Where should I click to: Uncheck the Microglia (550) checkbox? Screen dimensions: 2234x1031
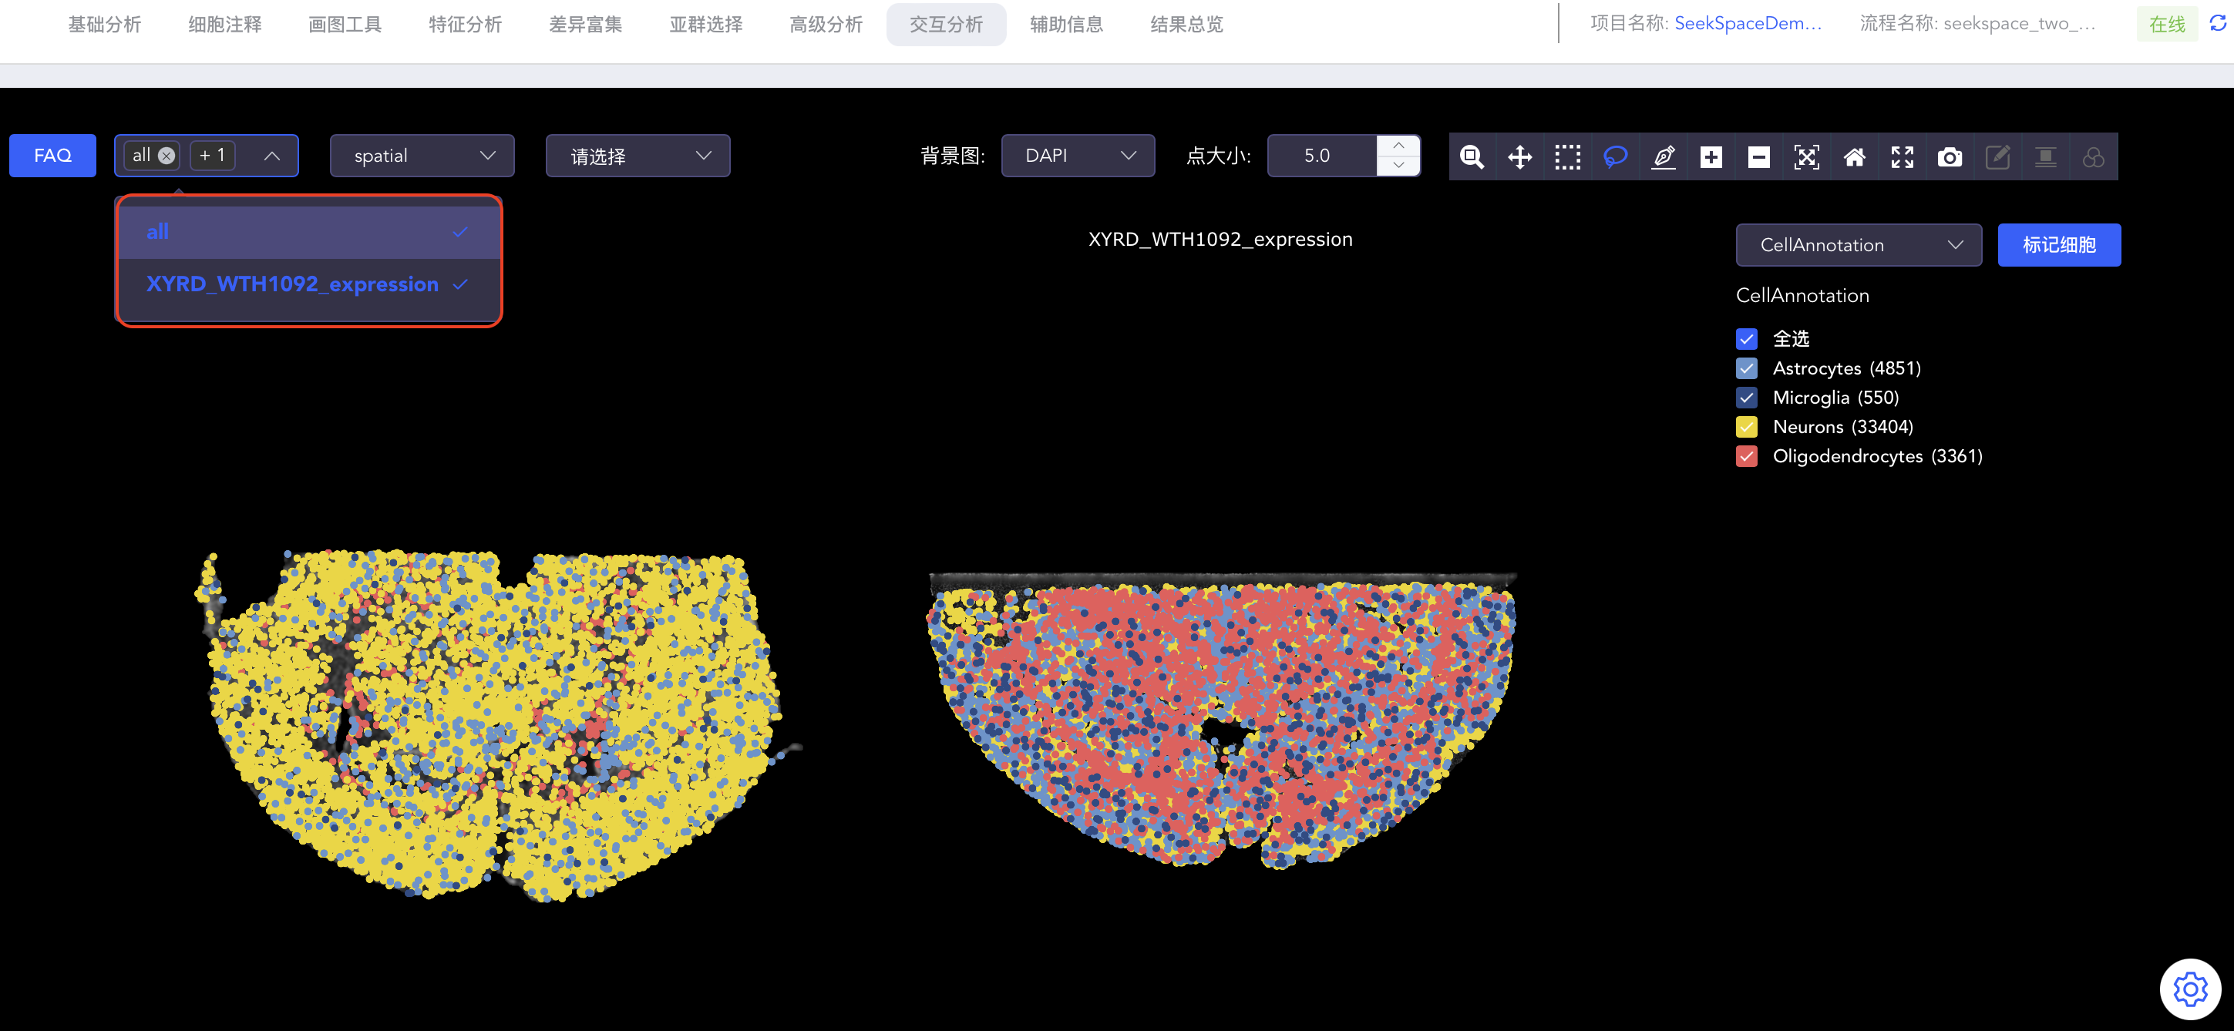pos(1747,398)
